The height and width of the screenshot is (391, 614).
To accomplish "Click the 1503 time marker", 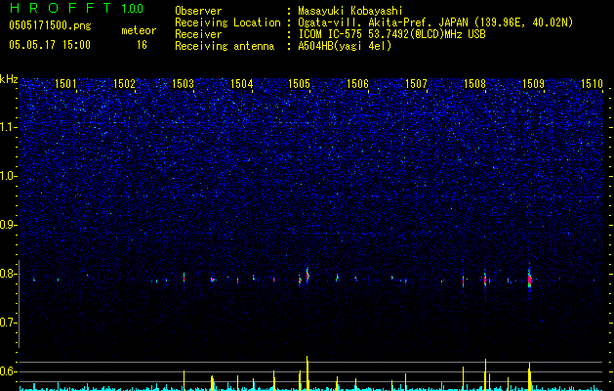I will pos(183,83).
